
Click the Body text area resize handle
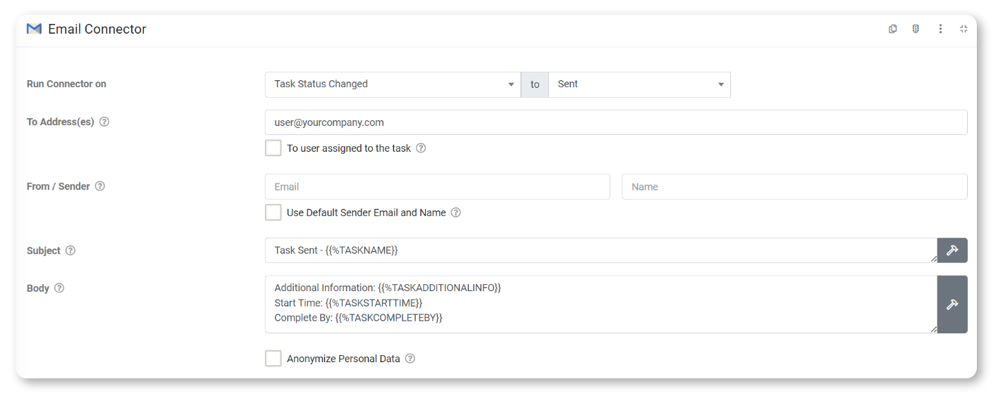point(933,329)
